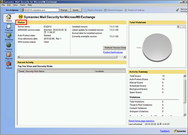Click Deploy changes toolbar text
The image size is (188, 135).
click(95, 10)
